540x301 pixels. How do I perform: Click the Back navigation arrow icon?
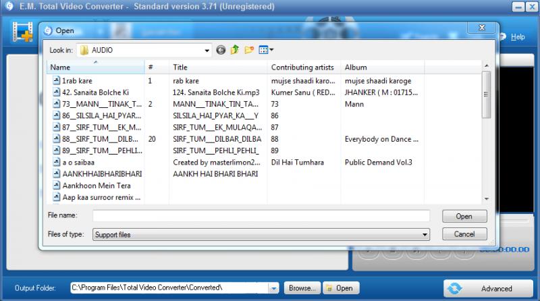tap(221, 50)
